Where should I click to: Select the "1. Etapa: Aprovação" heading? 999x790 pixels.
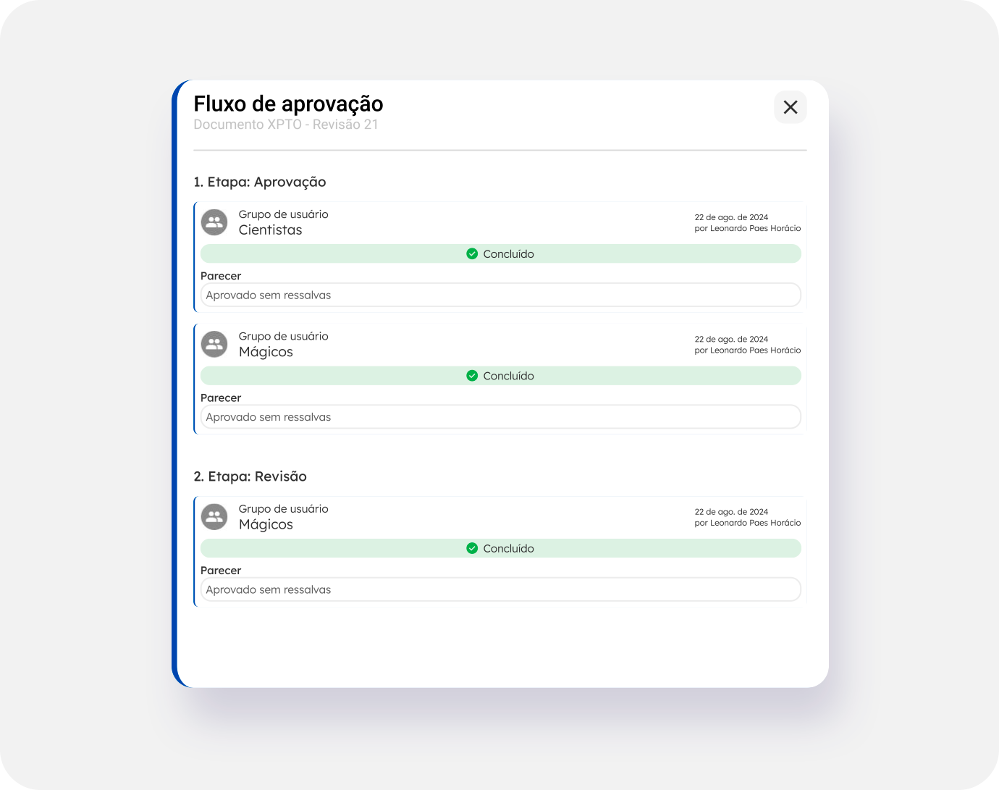(260, 182)
